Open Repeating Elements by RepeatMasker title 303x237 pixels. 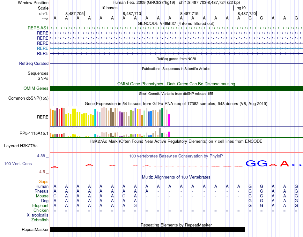176,225
